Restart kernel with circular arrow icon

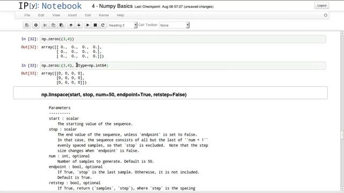point(103,25)
